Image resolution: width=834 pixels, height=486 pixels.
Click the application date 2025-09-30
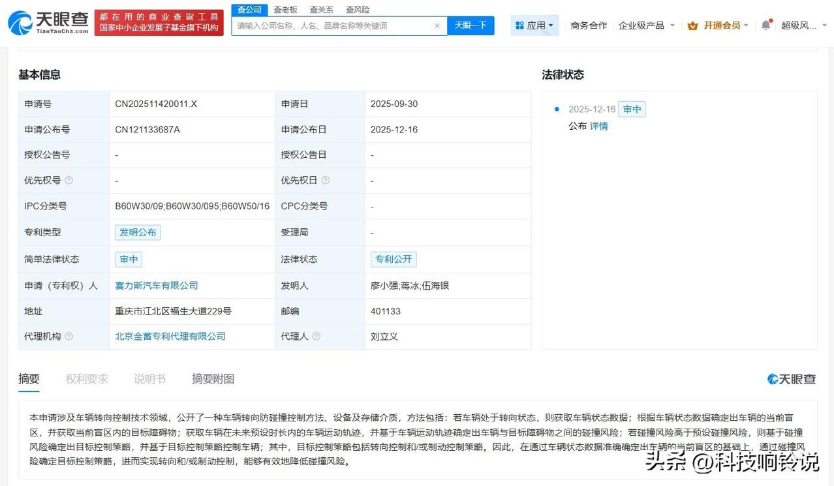[x=394, y=104]
